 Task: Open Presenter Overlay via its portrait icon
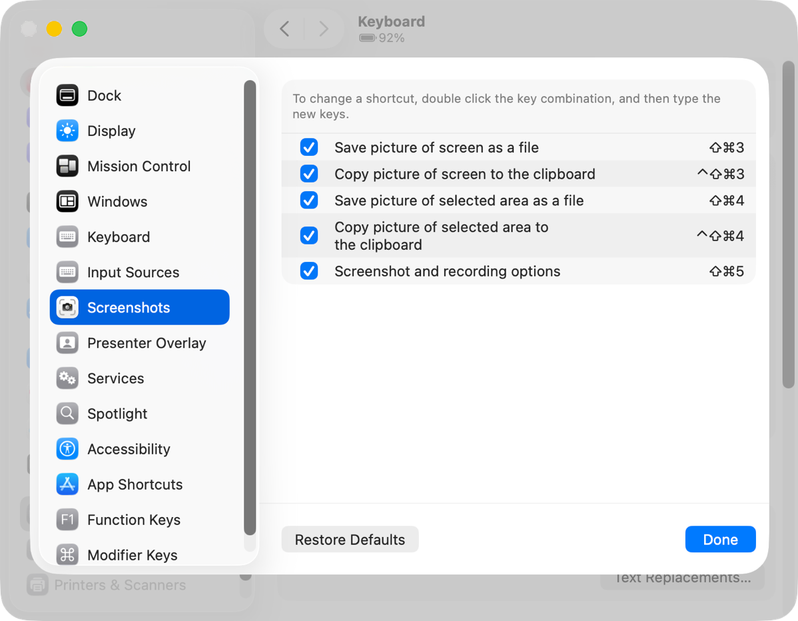click(x=67, y=342)
